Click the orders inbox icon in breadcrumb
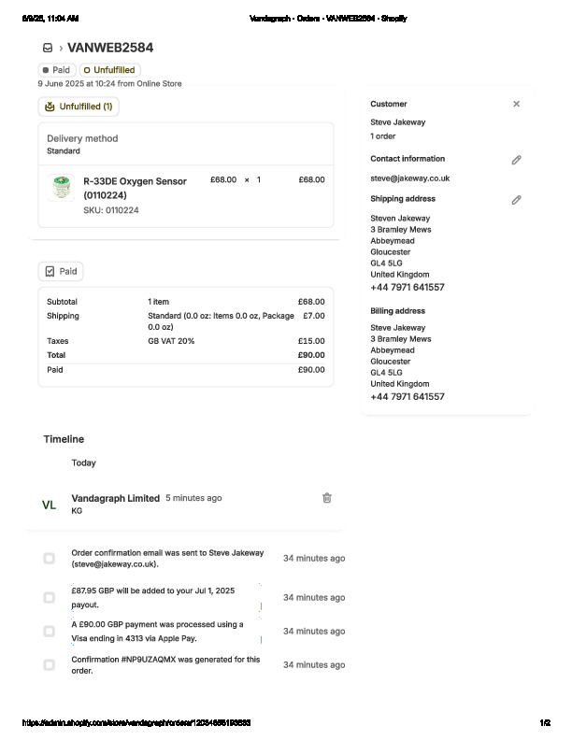The width and height of the screenshot is (572, 740). pos(48,48)
